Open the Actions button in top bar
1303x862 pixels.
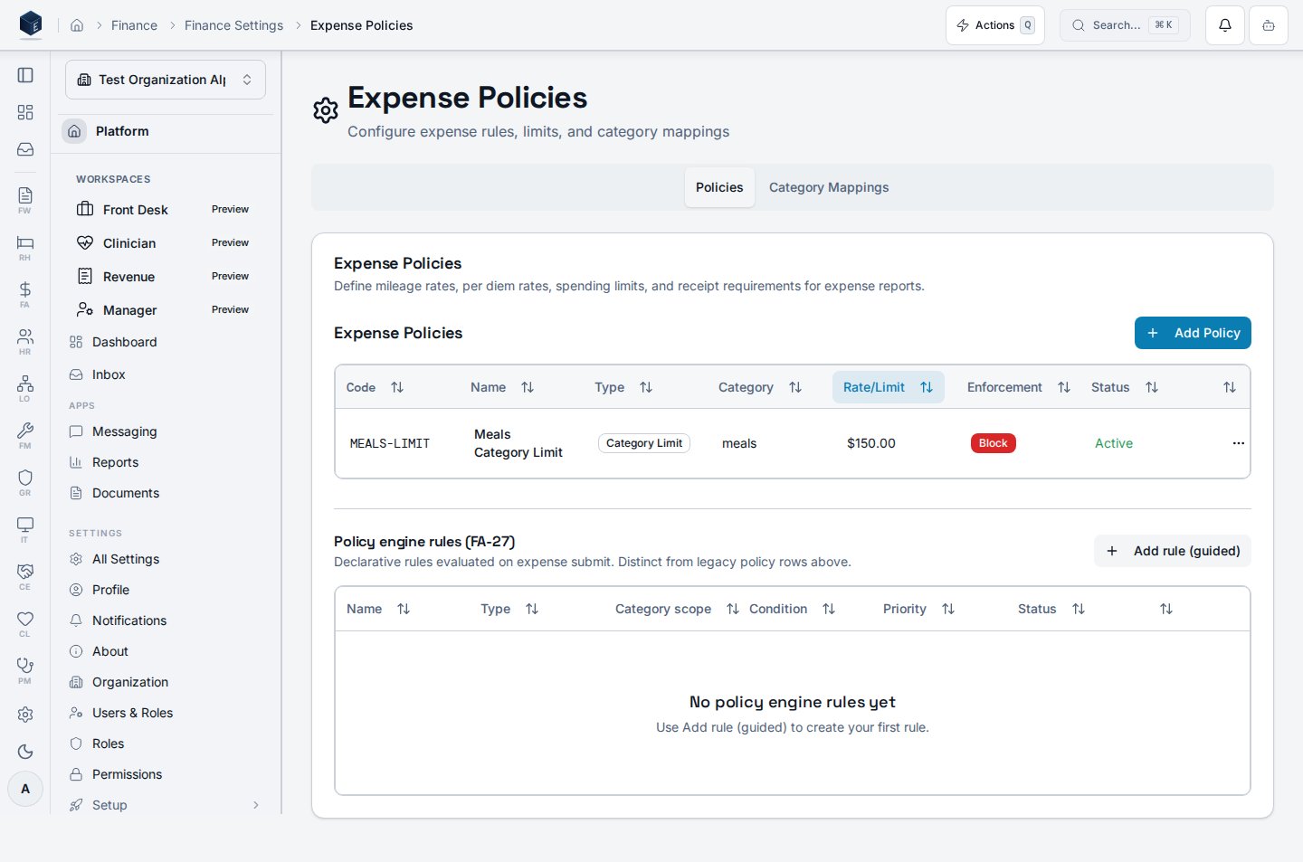pos(995,25)
